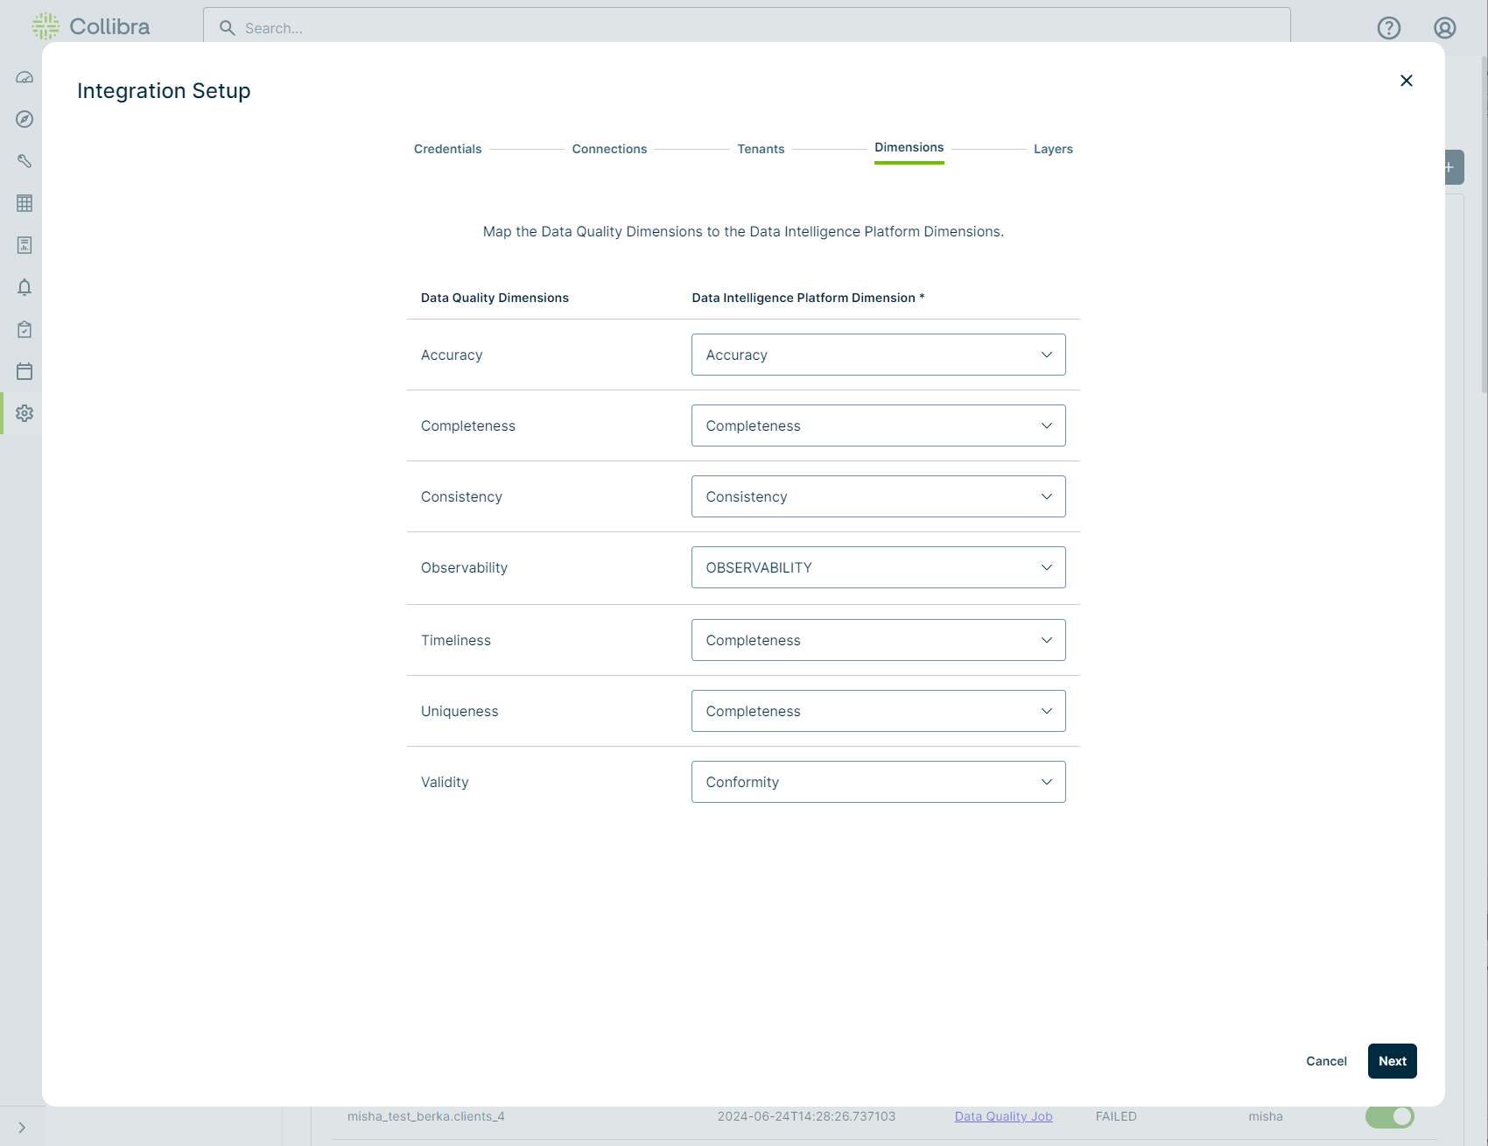Expand the Timeliness mapping dropdown

pos(878,640)
